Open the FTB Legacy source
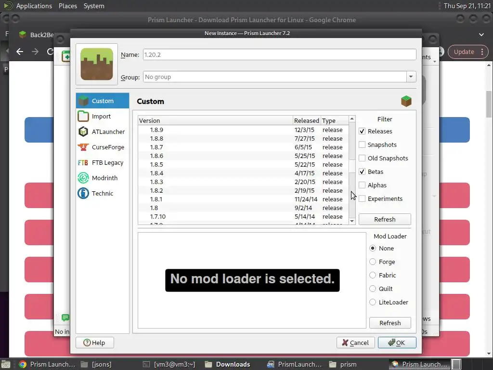The image size is (493, 370). tap(103, 162)
